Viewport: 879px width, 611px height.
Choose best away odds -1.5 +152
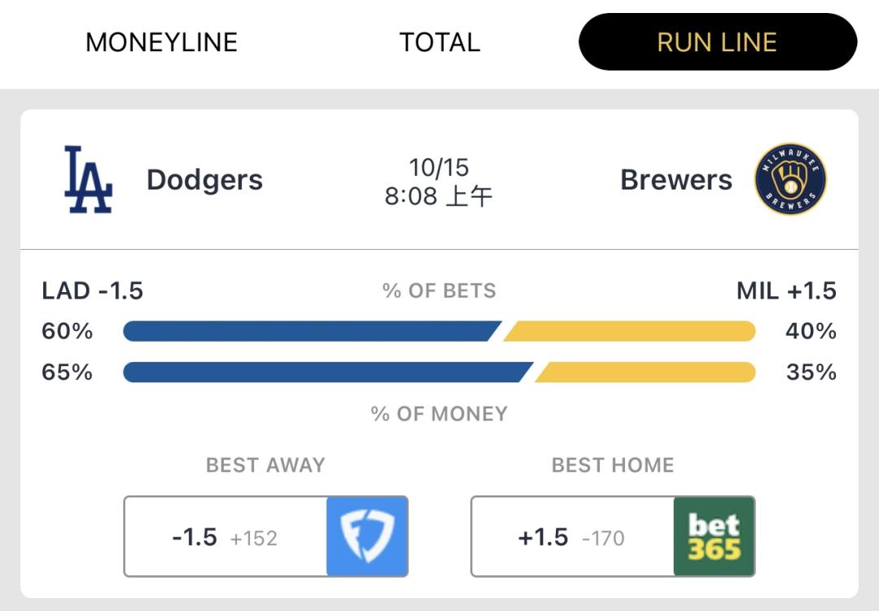tap(225, 537)
